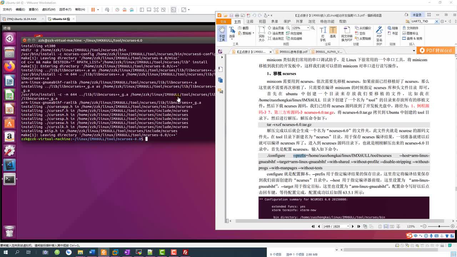Open VMware 虚拟机(M) menu

point(49,10)
